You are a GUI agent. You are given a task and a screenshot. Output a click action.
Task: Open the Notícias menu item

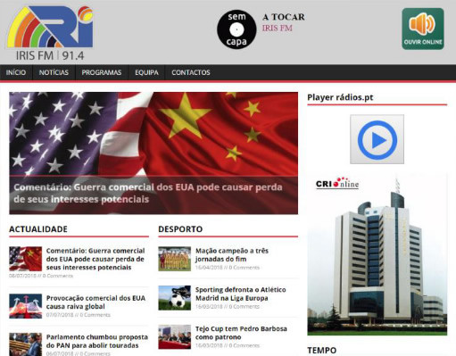pyautogui.click(x=54, y=72)
